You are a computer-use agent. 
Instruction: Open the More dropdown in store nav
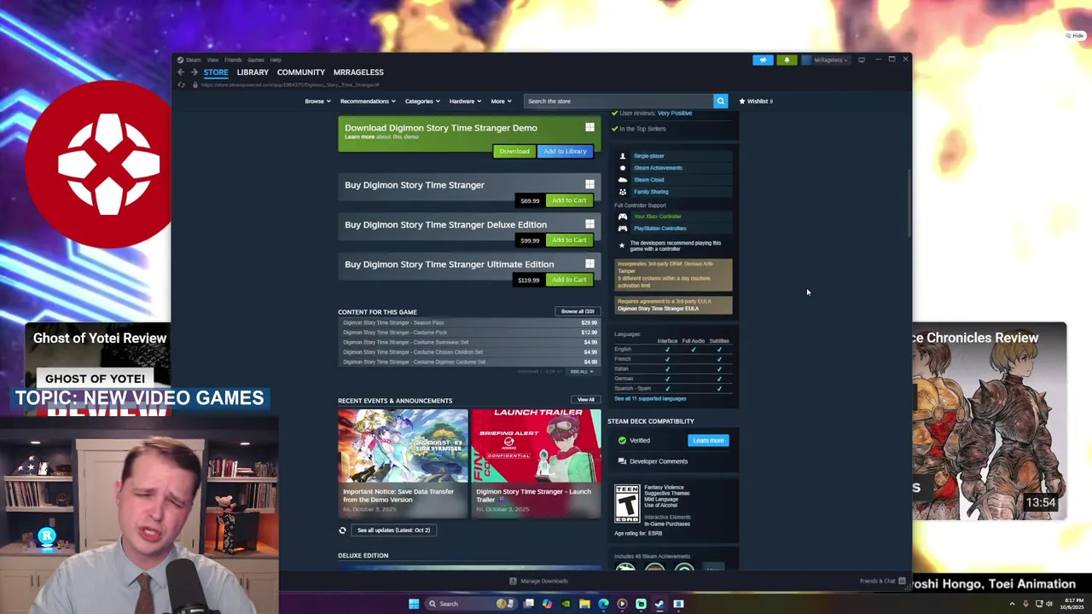click(501, 101)
